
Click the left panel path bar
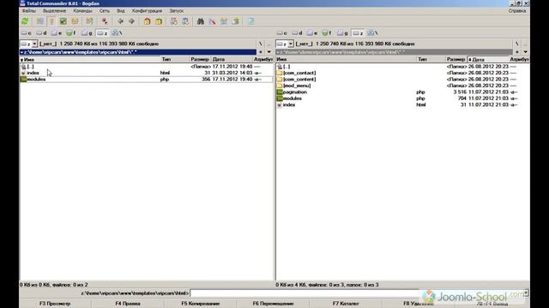click(137, 52)
